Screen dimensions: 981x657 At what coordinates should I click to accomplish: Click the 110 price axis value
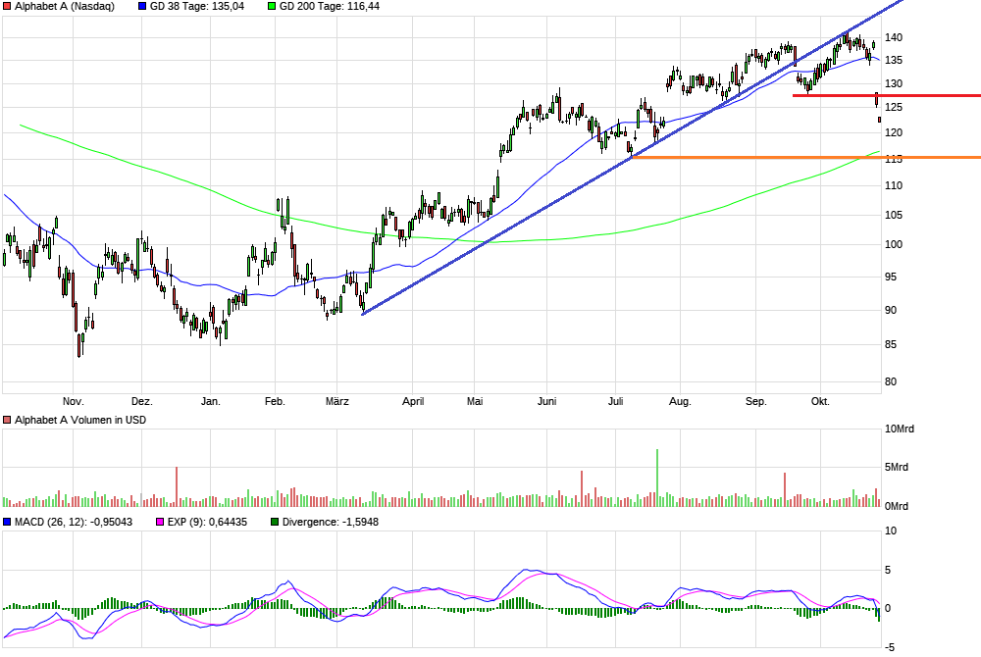[894, 185]
